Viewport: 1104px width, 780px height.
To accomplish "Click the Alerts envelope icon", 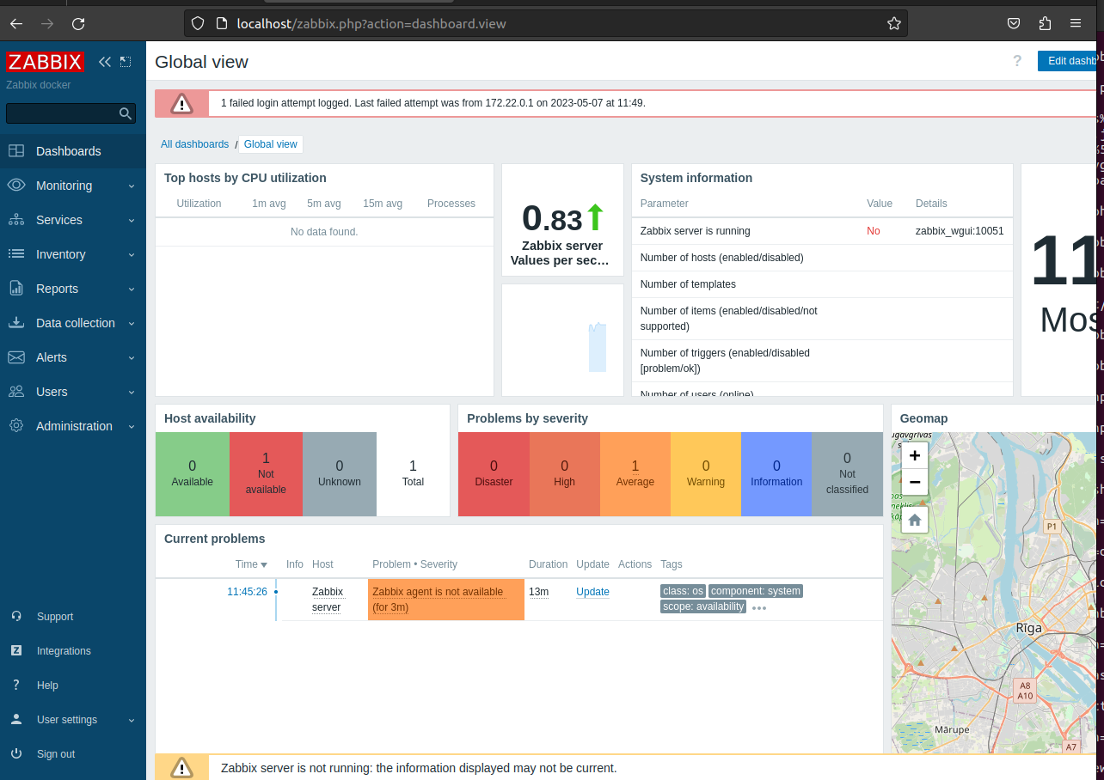I will coord(15,357).
